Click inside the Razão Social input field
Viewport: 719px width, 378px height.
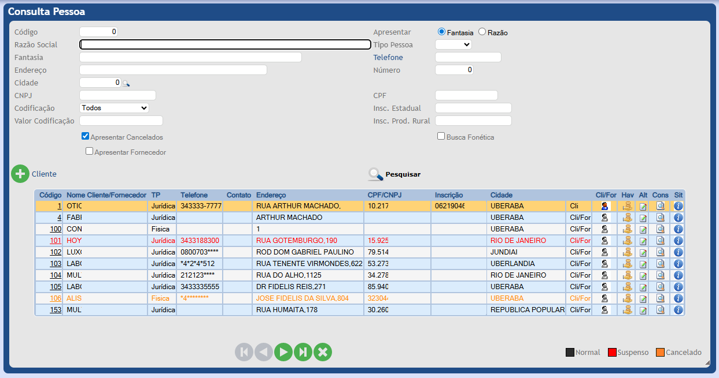(x=226, y=44)
